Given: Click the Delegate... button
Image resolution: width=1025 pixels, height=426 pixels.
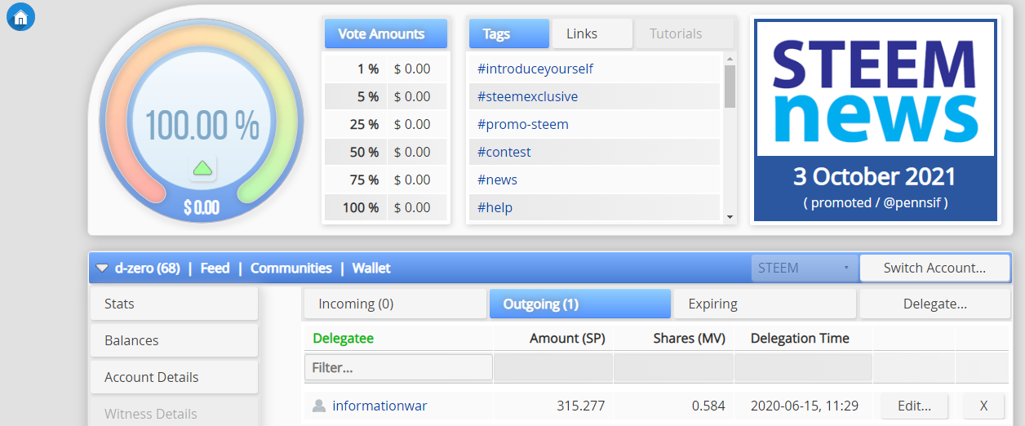Looking at the screenshot, I should [x=934, y=304].
